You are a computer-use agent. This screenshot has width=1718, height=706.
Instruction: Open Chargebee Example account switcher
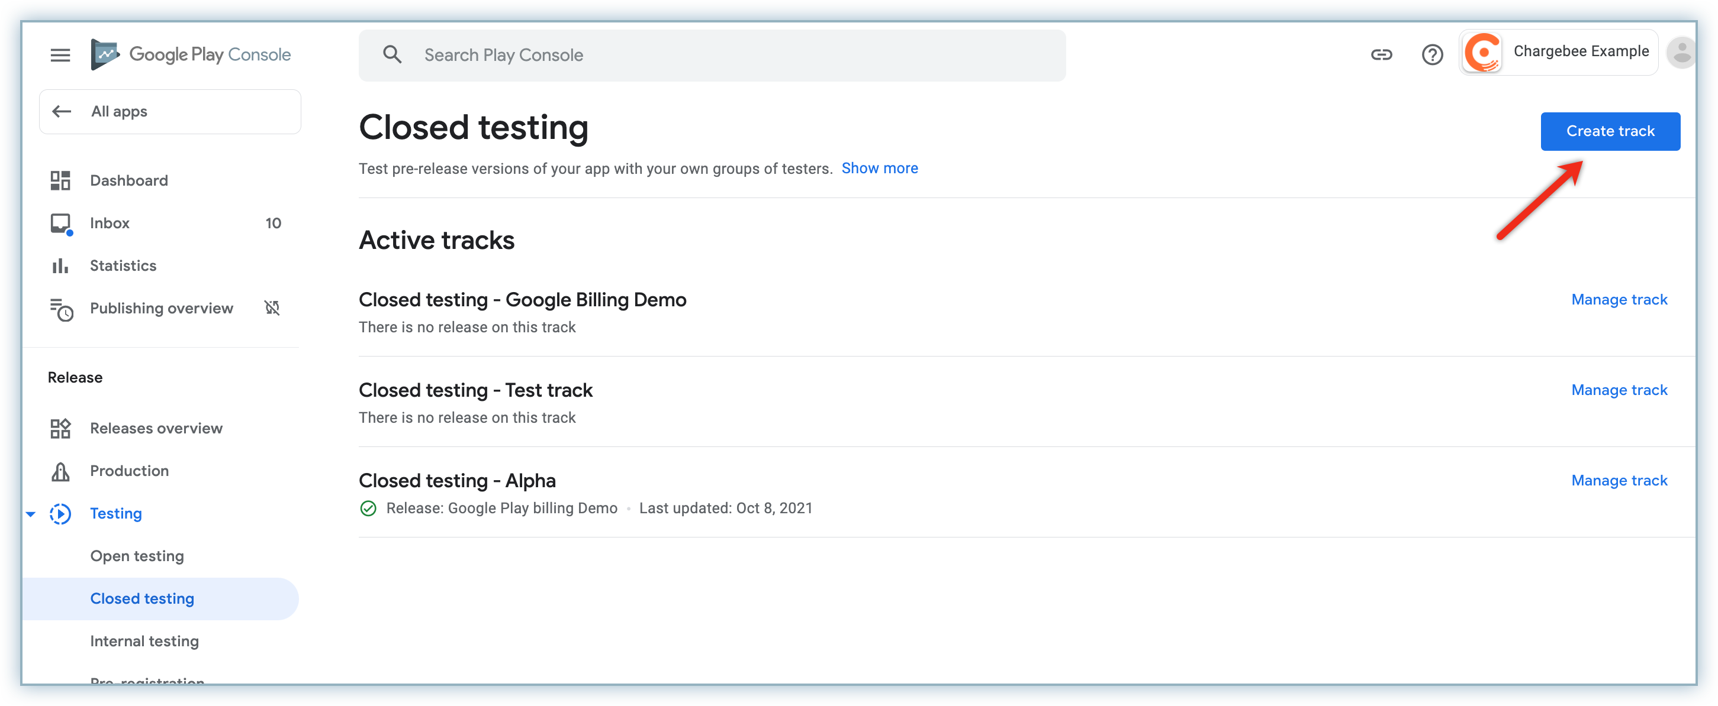[1559, 52]
